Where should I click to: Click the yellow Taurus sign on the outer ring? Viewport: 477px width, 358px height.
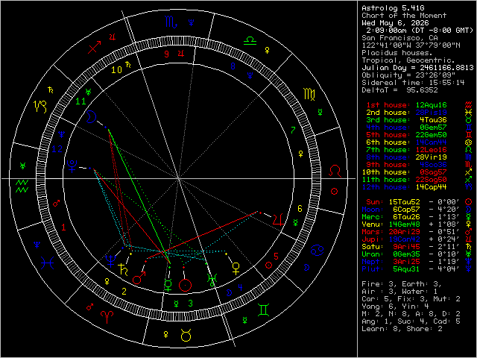click(x=186, y=335)
